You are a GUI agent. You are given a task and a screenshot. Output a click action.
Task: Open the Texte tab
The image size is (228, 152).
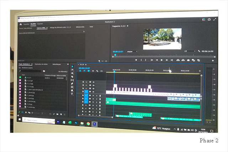coord(91,27)
